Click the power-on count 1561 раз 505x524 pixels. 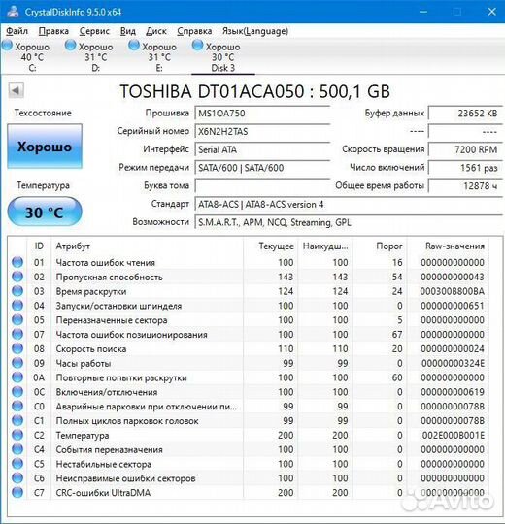465,168
